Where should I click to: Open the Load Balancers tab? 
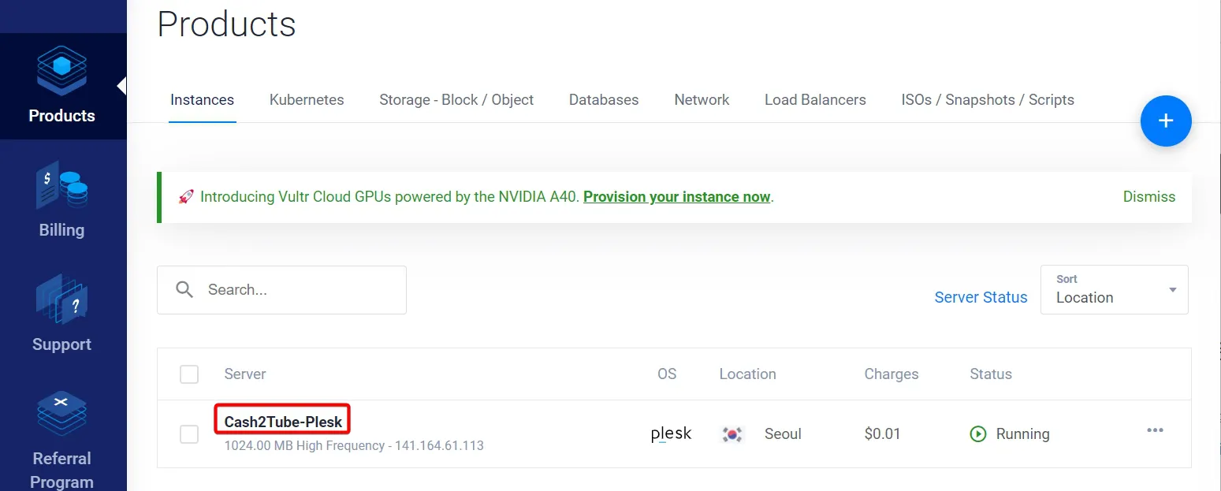[815, 100]
